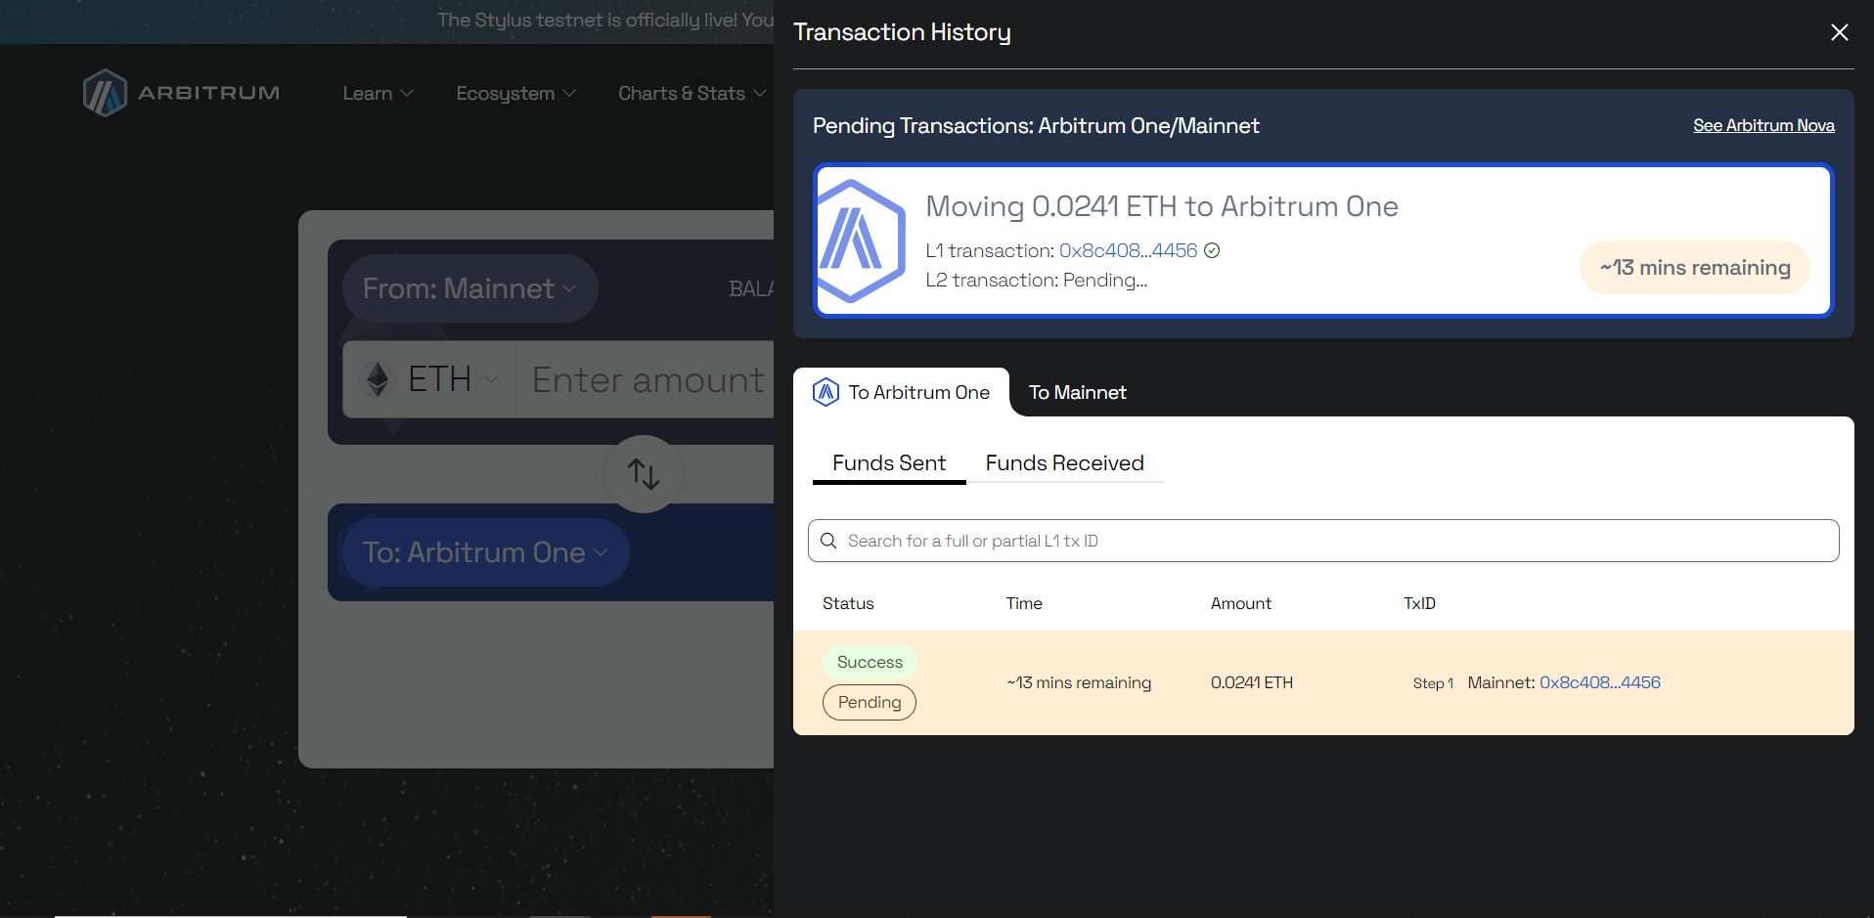Click the Success status badge
Viewport: 1874px width, 918px height.
tap(870, 662)
